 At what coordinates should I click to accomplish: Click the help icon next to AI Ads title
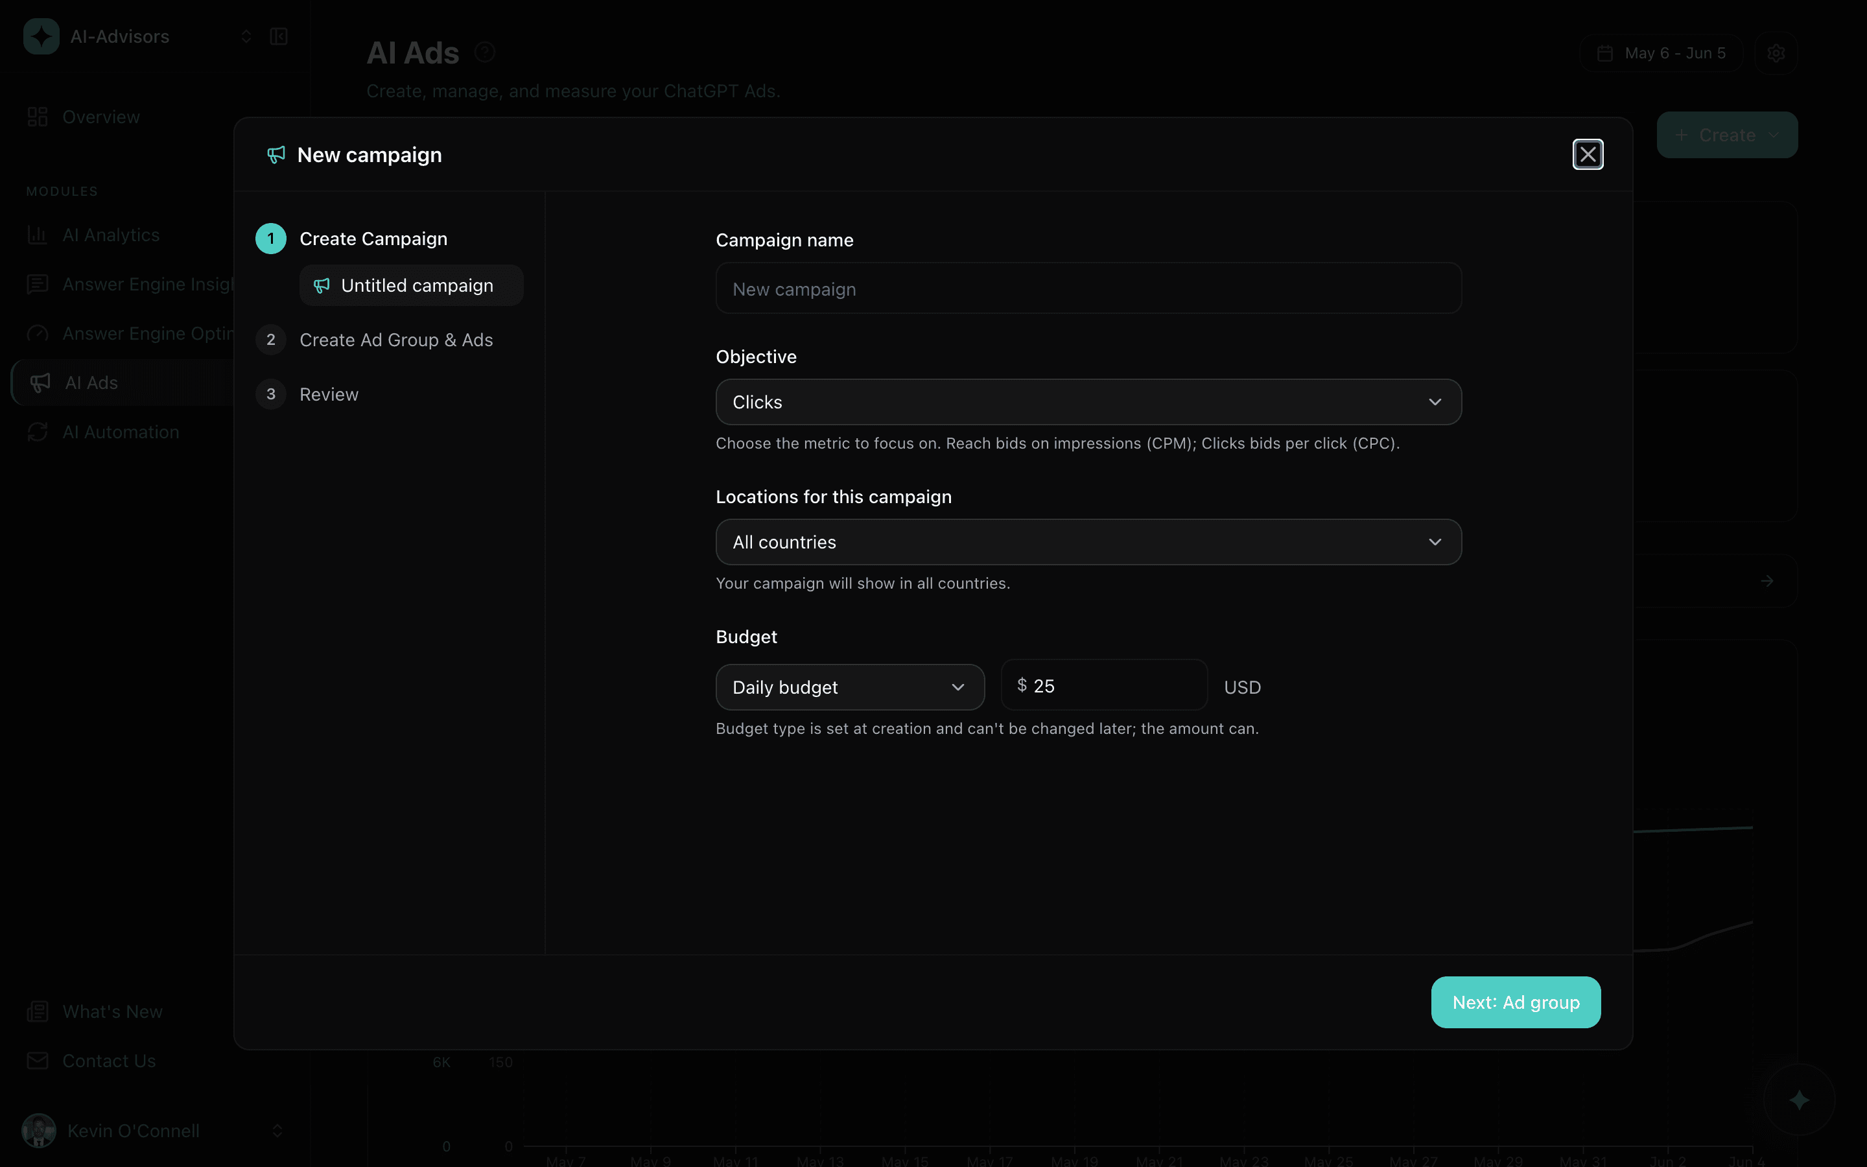click(x=484, y=52)
